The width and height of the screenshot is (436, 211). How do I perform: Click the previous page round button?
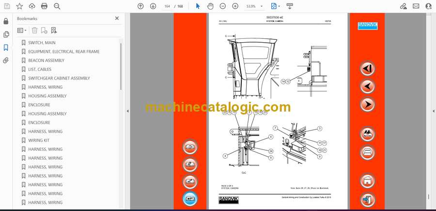coord(367,86)
